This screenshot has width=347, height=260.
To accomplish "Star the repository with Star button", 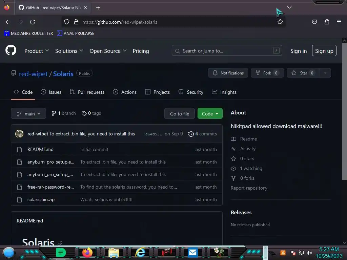I will point(303,73).
